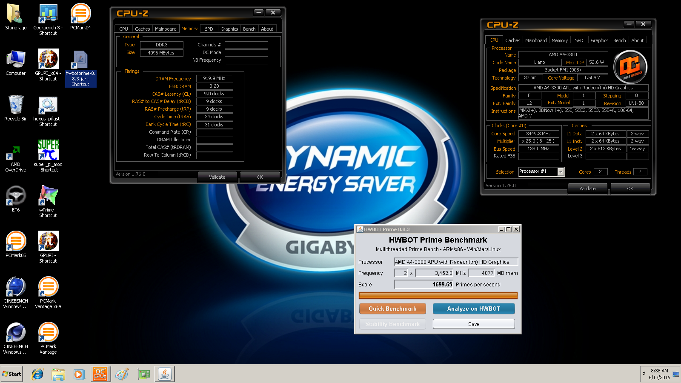Show hidden tray icons arrow

[x=644, y=374]
